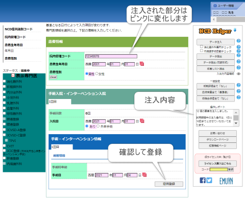Image resolution: width=245 pixels, height=199 pixels.
Task: Click the Twitter icon in NCD Helper
Action: coord(209,180)
